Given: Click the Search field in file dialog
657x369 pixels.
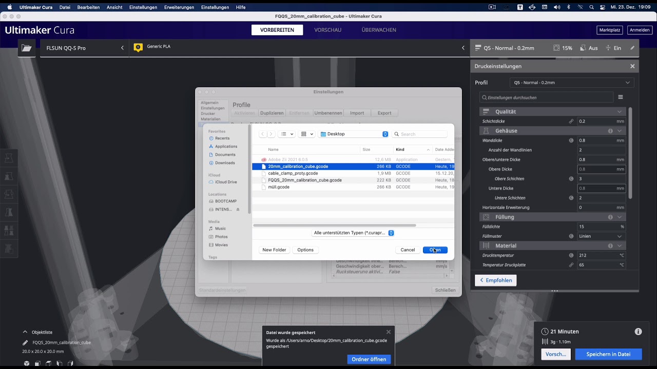Looking at the screenshot, I should [x=419, y=134].
